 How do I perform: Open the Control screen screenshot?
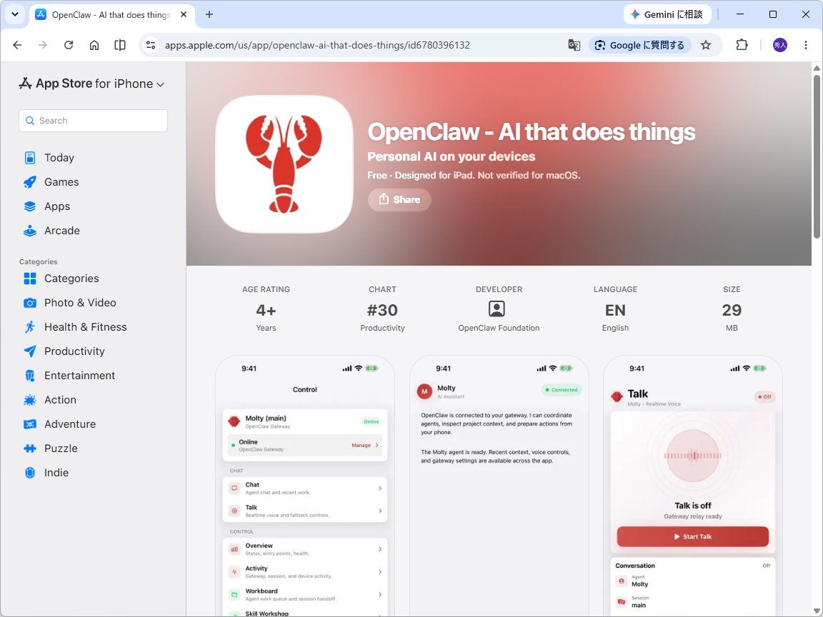coord(305,486)
